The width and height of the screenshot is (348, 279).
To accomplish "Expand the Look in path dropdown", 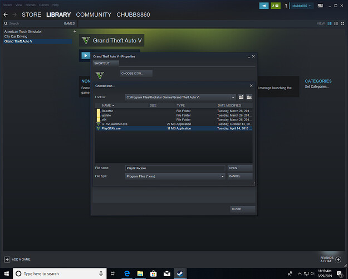I will click(x=233, y=97).
